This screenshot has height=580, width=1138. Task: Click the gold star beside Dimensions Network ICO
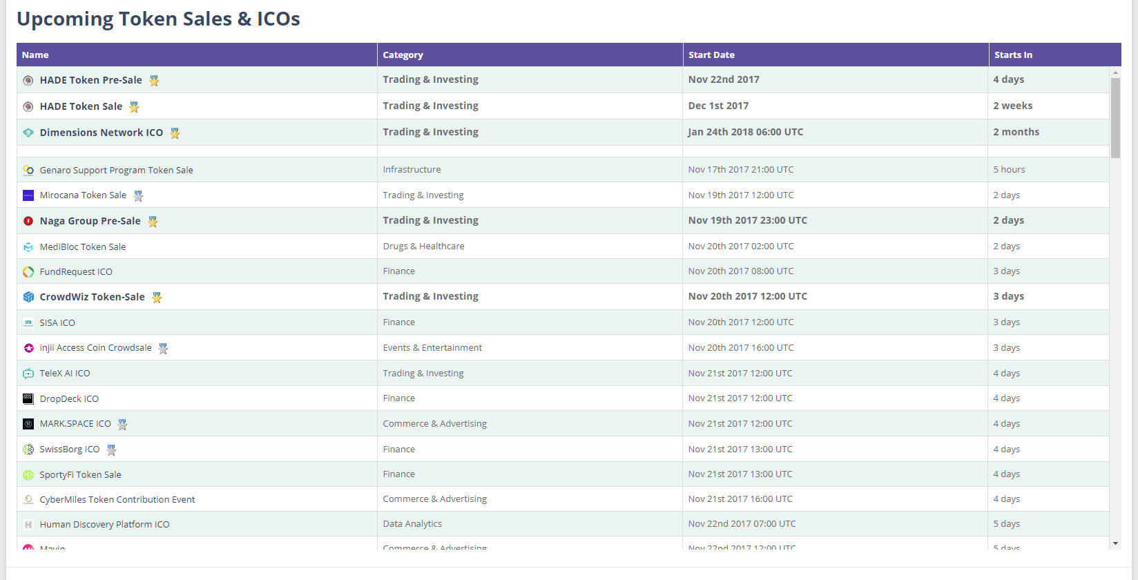pyautogui.click(x=175, y=133)
